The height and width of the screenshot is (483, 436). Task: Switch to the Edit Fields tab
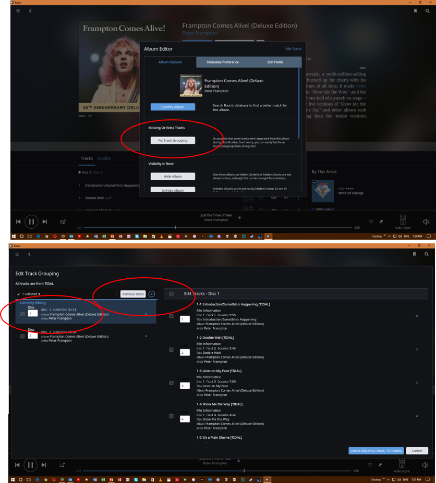(275, 62)
